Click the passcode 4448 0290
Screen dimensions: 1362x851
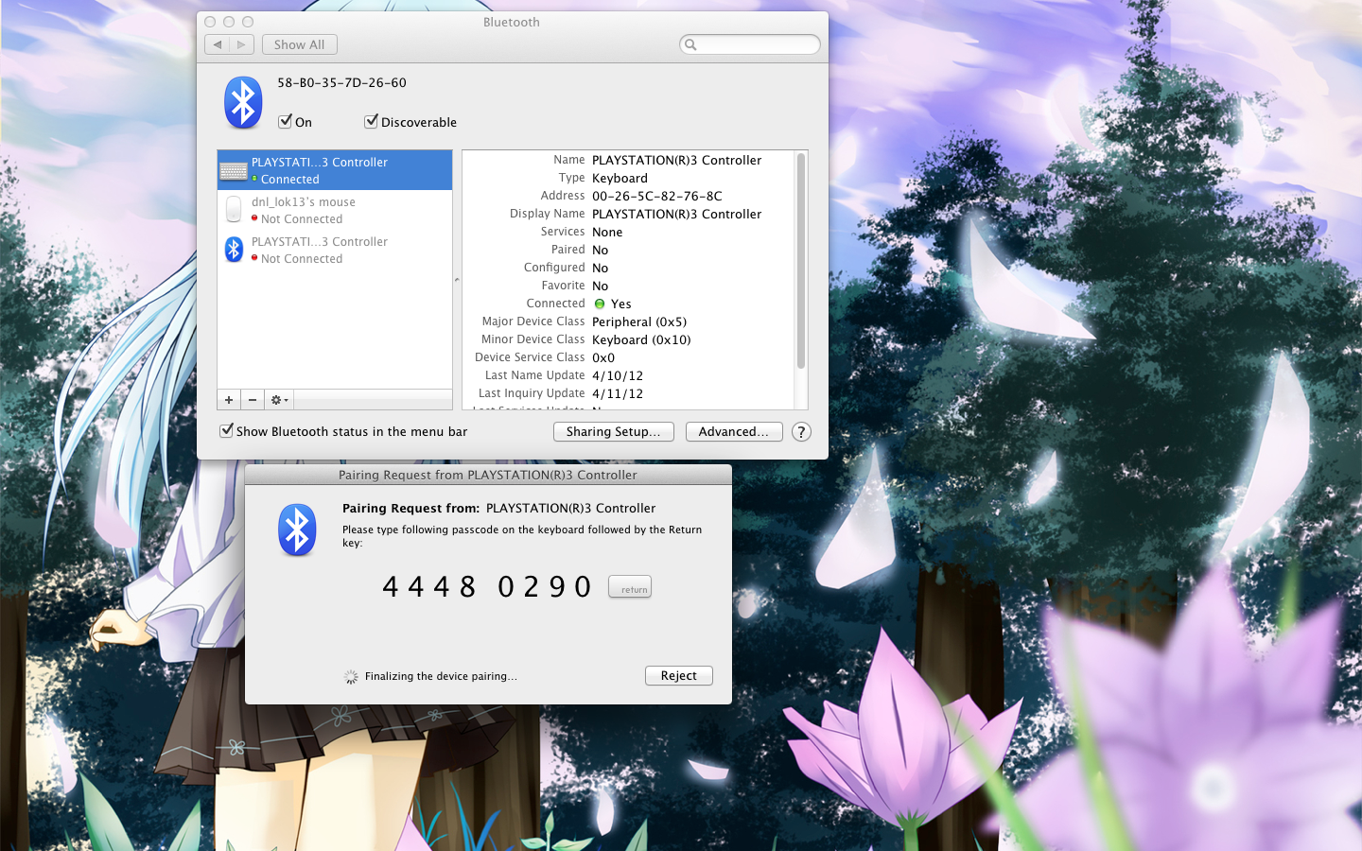[x=487, y=586]
